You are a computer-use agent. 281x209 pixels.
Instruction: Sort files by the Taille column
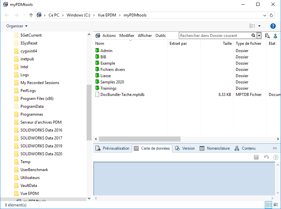pyautogui.click(x=227, y=44)
